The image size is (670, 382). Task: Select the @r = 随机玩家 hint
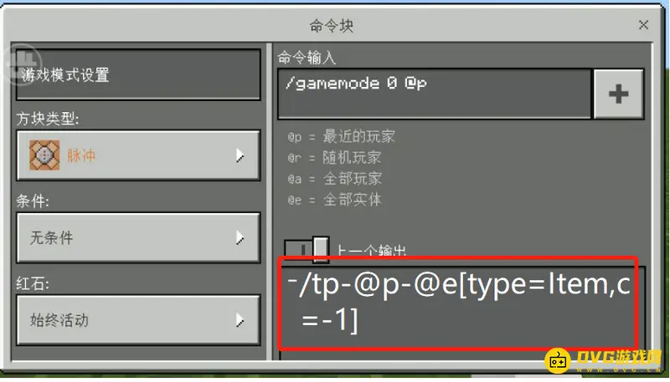click(334, 158)
